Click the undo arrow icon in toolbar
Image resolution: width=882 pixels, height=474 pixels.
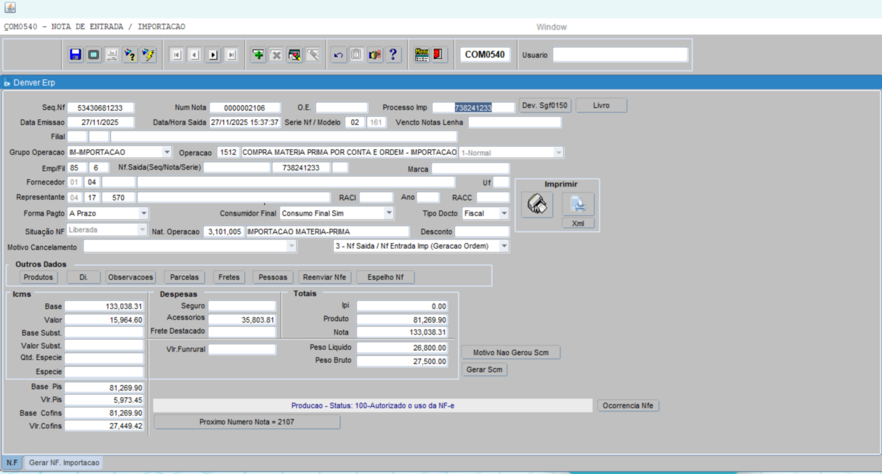pos(338,55)
